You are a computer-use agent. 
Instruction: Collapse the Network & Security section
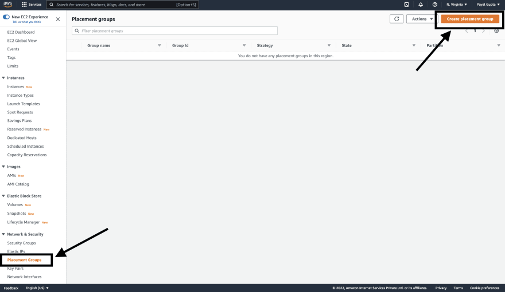[3, 234]
